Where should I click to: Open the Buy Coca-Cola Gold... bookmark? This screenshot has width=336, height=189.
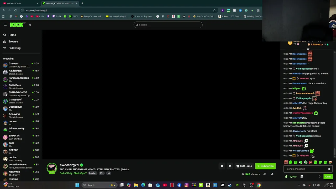pyautogui.click(x=204, y=16)
